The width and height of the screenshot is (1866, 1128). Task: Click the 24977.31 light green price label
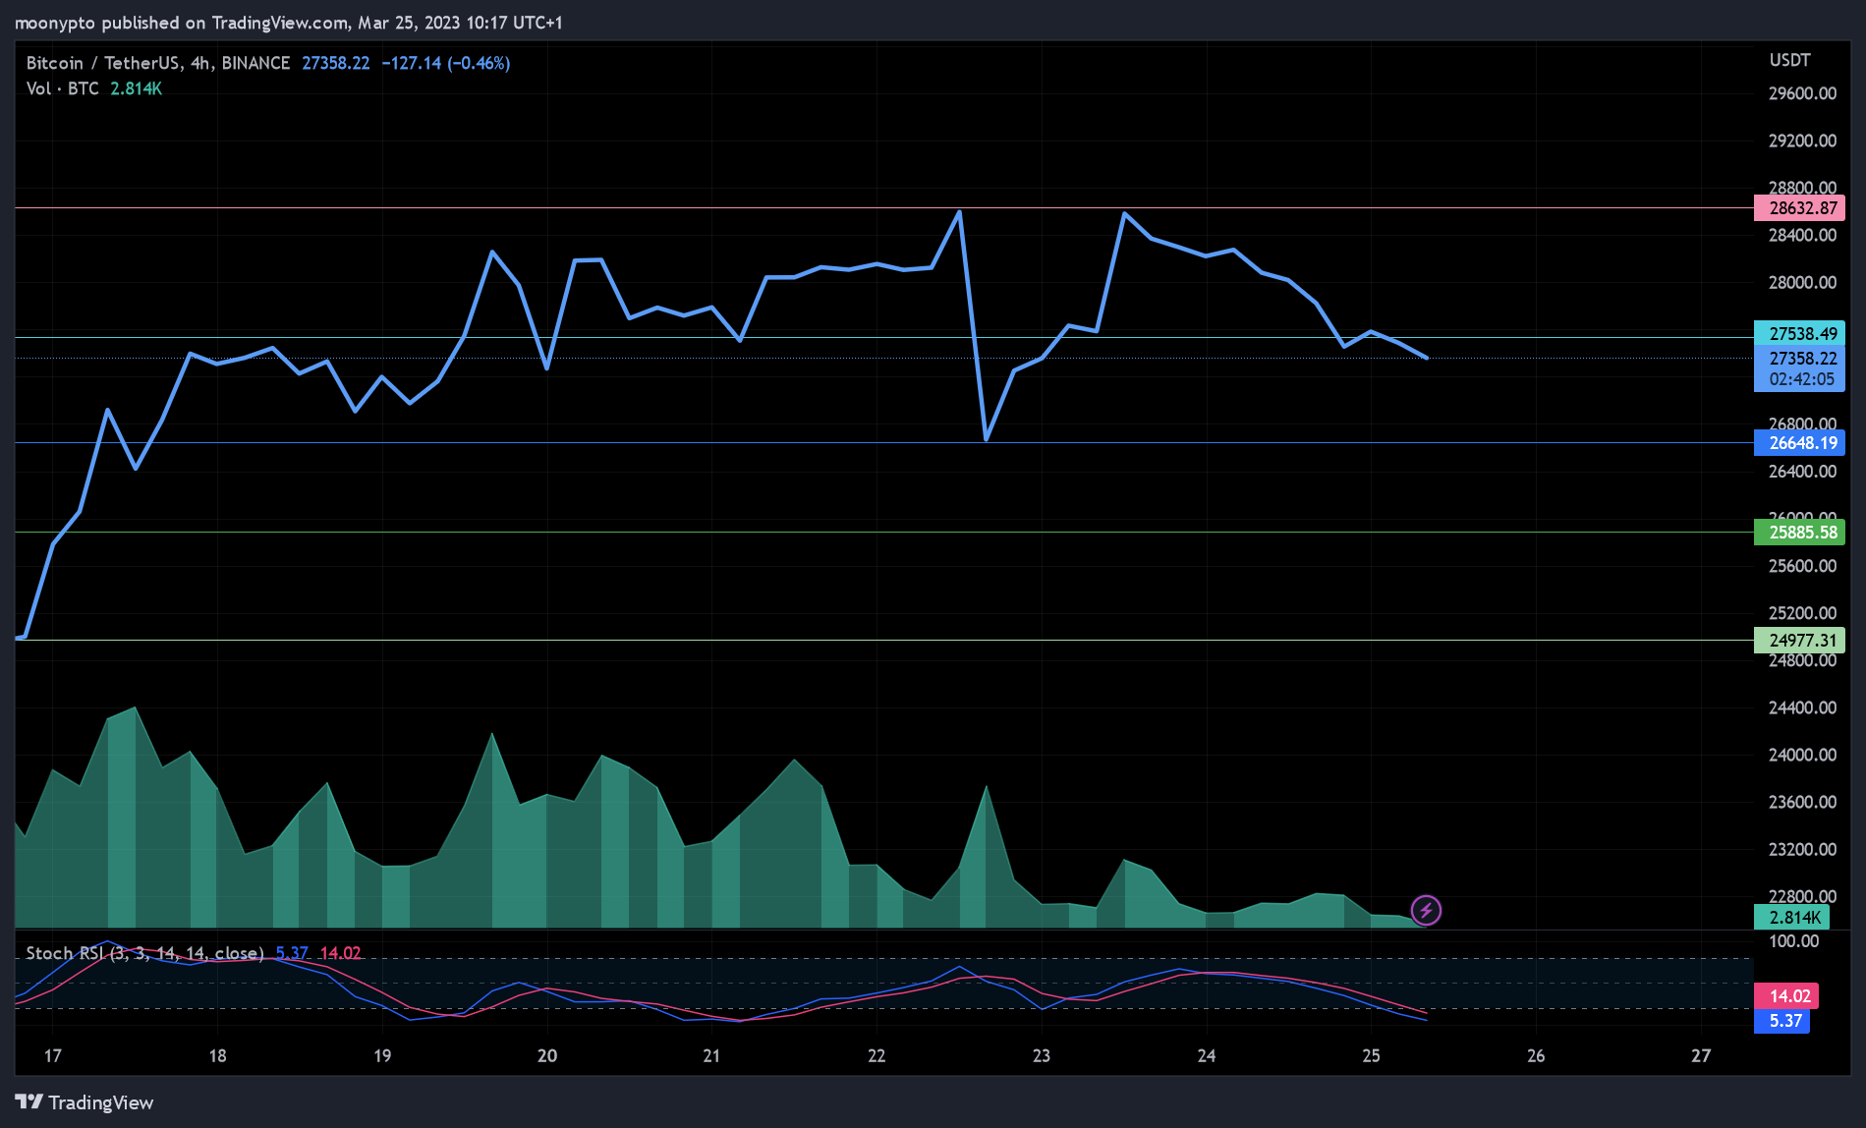pos(1800,641)
